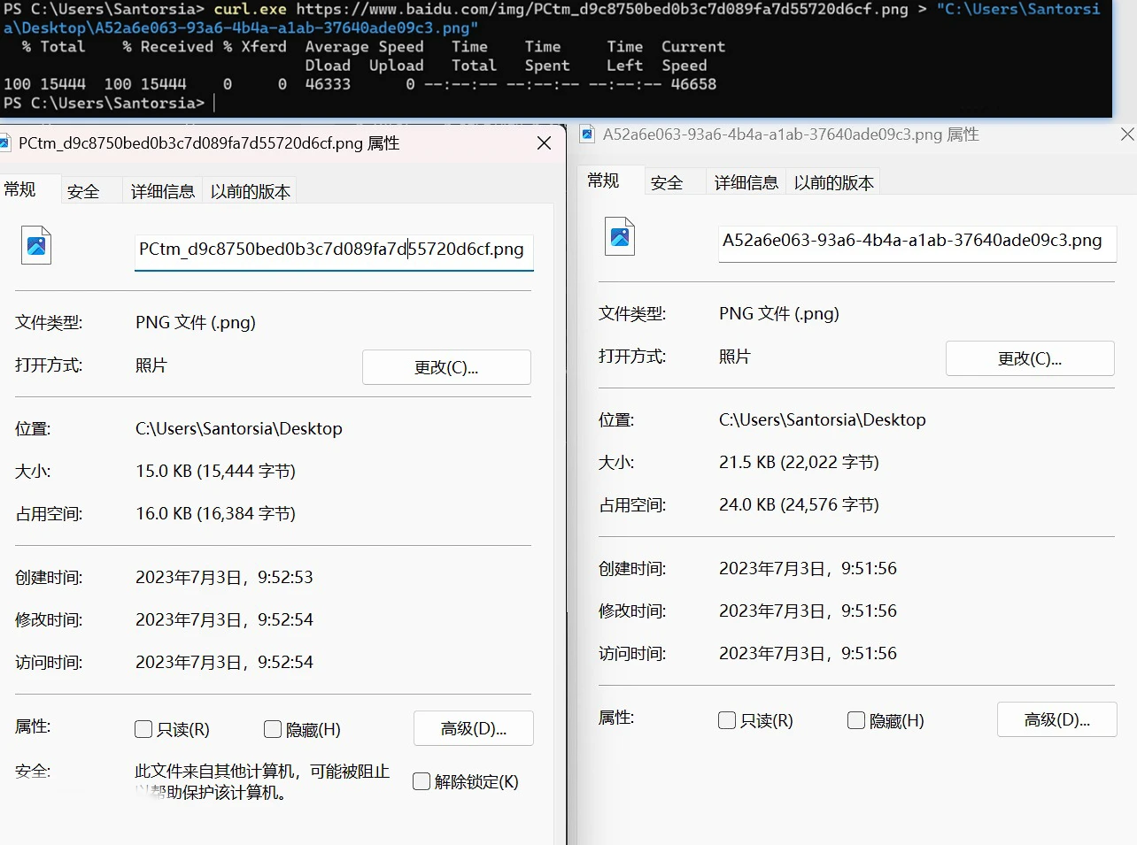Click the PNG file icon in right properties dialog
This screenshot has height=845, width=1137.
pos(620,236)
